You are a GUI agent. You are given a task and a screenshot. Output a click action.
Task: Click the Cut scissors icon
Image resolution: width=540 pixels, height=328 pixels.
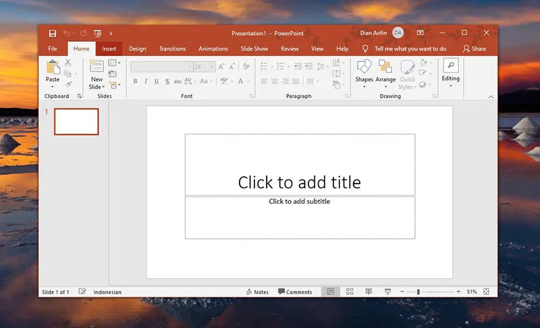tap(67, 63)
